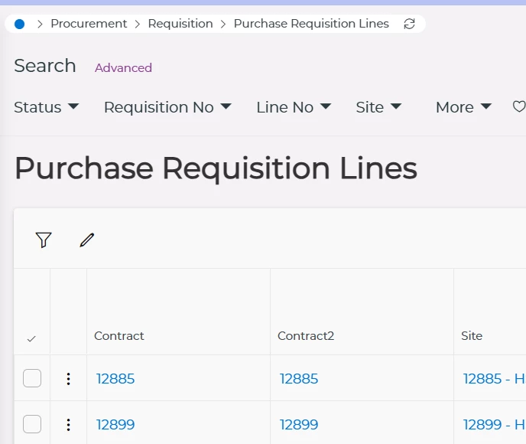Expand the Requisition No filter dropdown
This screenshot has height=444, width=526.
point(167,107)
